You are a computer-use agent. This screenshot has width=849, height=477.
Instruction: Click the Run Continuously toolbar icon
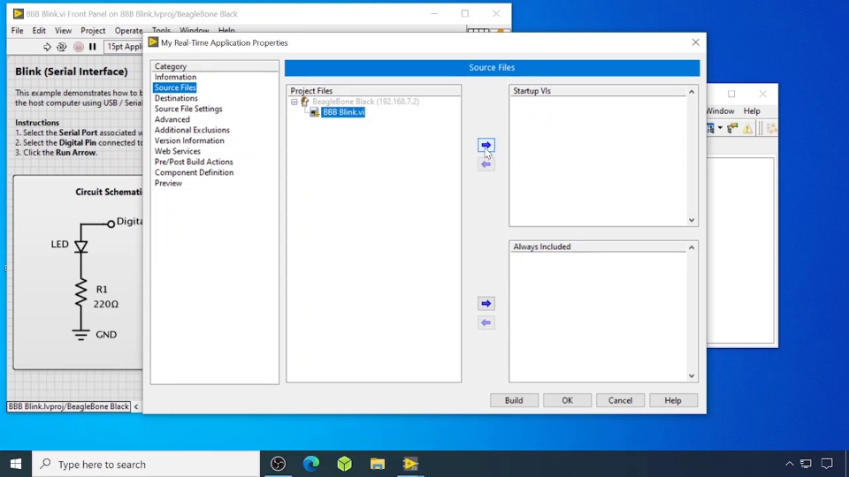(62, 47)
